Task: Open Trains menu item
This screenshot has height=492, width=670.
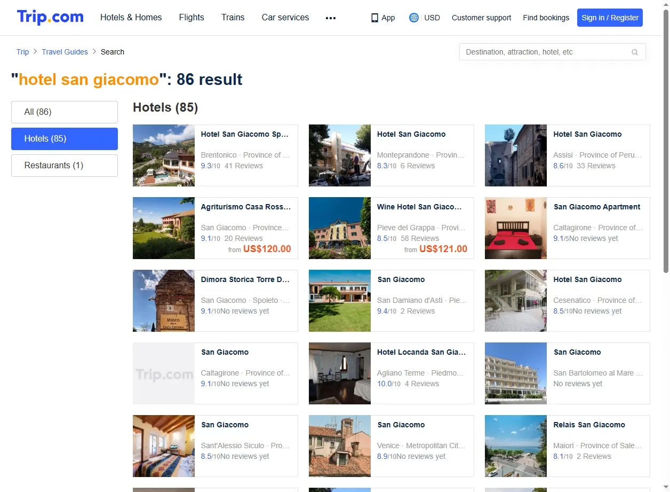Action: (233, 17)
